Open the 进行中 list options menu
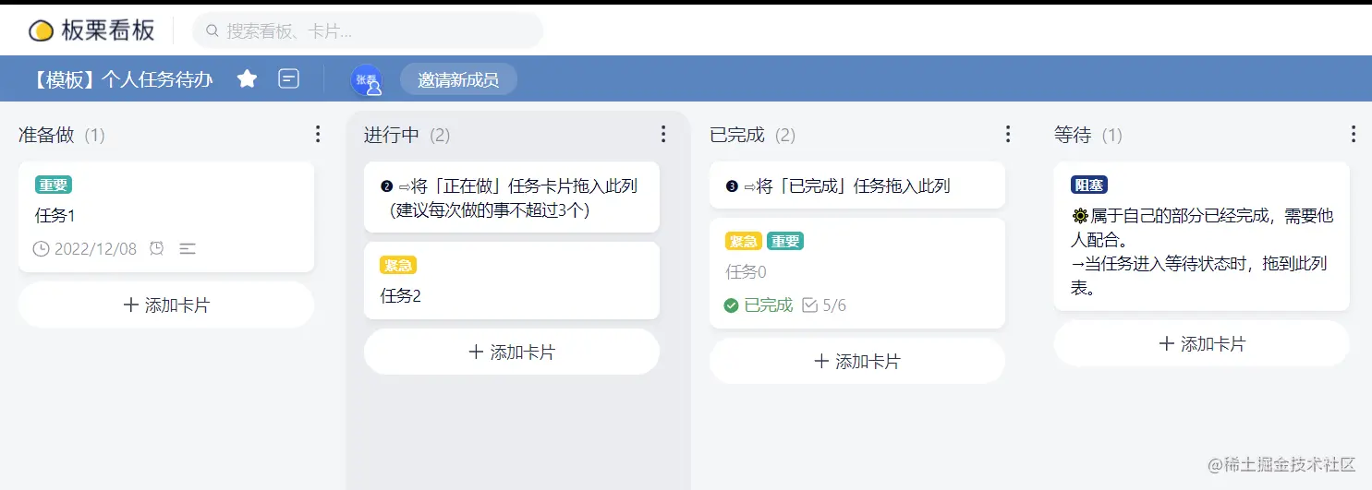The height and width of the screenshot is (490, 1372). coord(663,135)
